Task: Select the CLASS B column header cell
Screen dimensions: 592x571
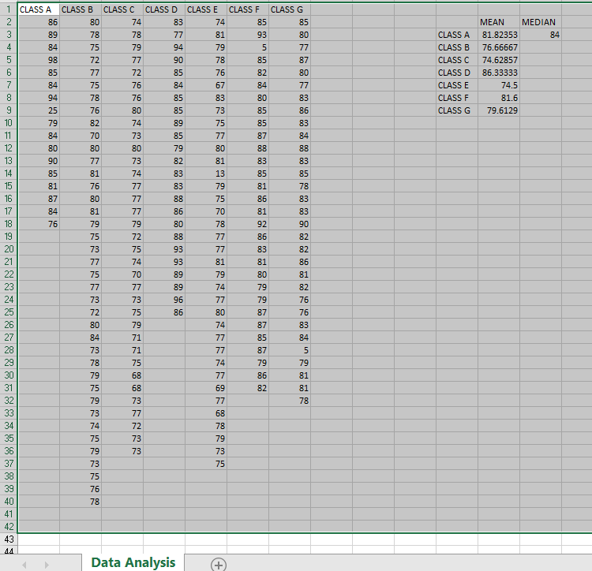Action: pos(81,9)
